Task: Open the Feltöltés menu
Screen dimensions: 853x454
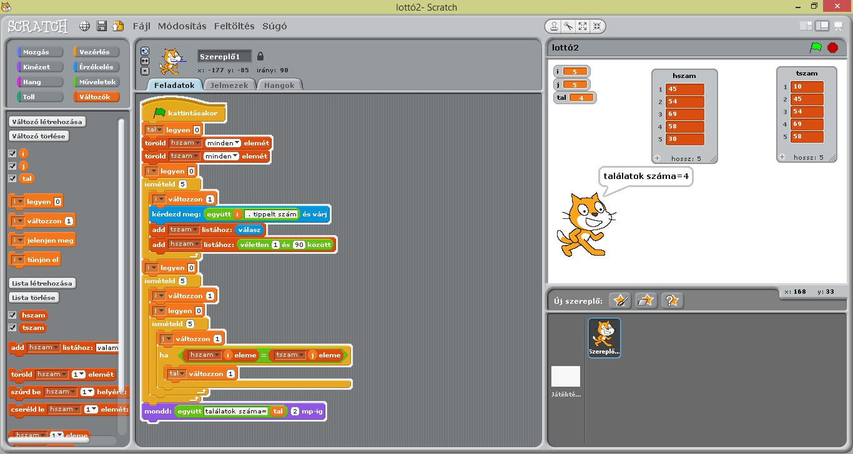Action: point(234,26)
